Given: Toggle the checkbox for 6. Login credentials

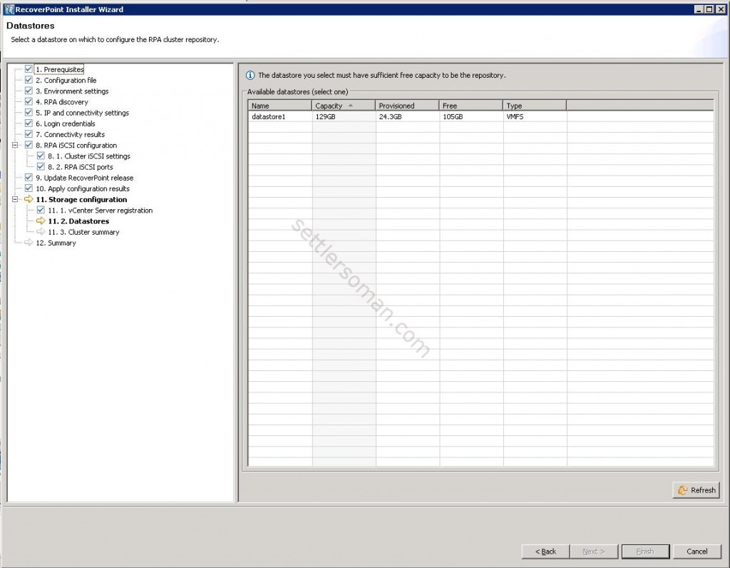Looking at the screenshot, I should (x=28, y=123).
